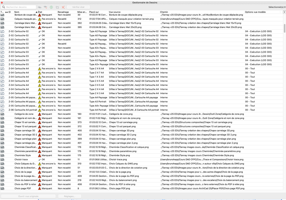
Task: Click the cell Type 2 X 7 A4
Action: 97,73
